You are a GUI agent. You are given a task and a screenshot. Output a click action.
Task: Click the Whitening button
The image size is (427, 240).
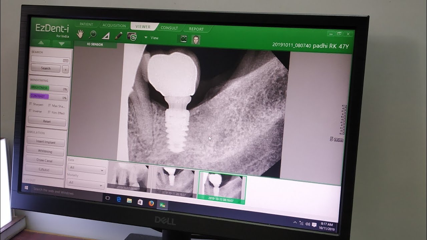click(x=45, y=151)
